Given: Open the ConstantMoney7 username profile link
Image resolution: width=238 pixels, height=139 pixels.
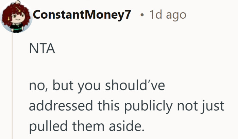Looking at the screenshot, I should pos(82,15).
